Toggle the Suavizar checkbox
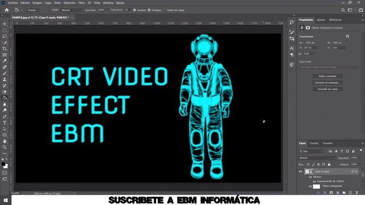 135,10
